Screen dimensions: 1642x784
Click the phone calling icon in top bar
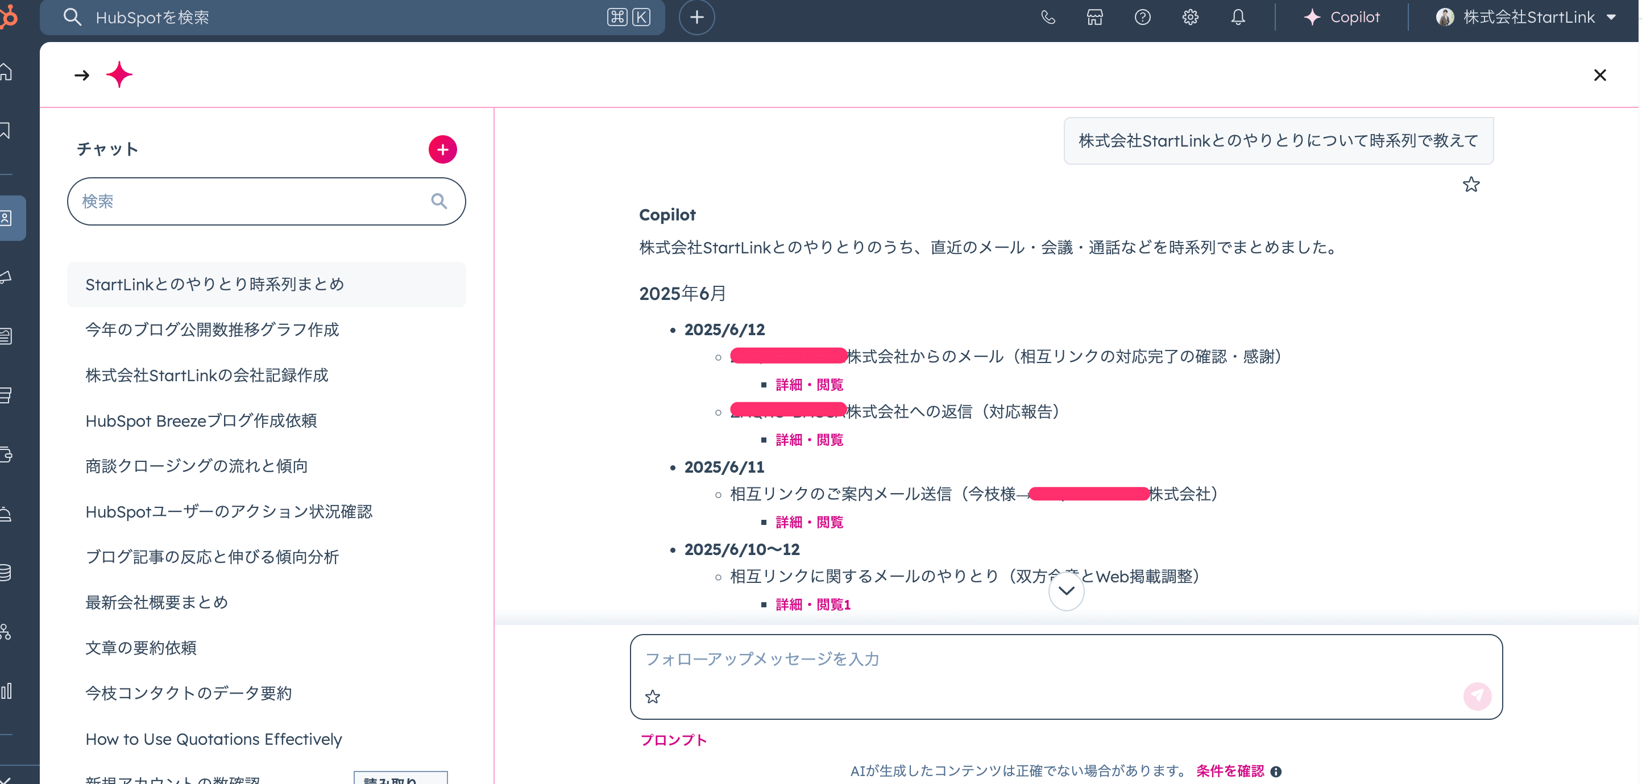(x=1047, y=17)
